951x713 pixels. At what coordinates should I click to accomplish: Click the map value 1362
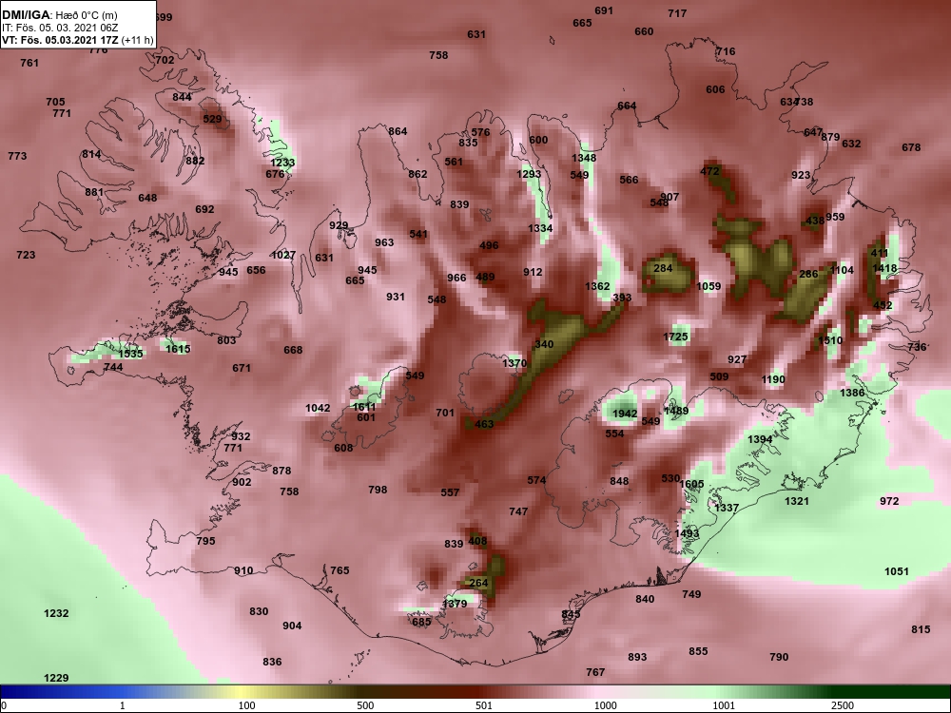[x=597, y=286]
